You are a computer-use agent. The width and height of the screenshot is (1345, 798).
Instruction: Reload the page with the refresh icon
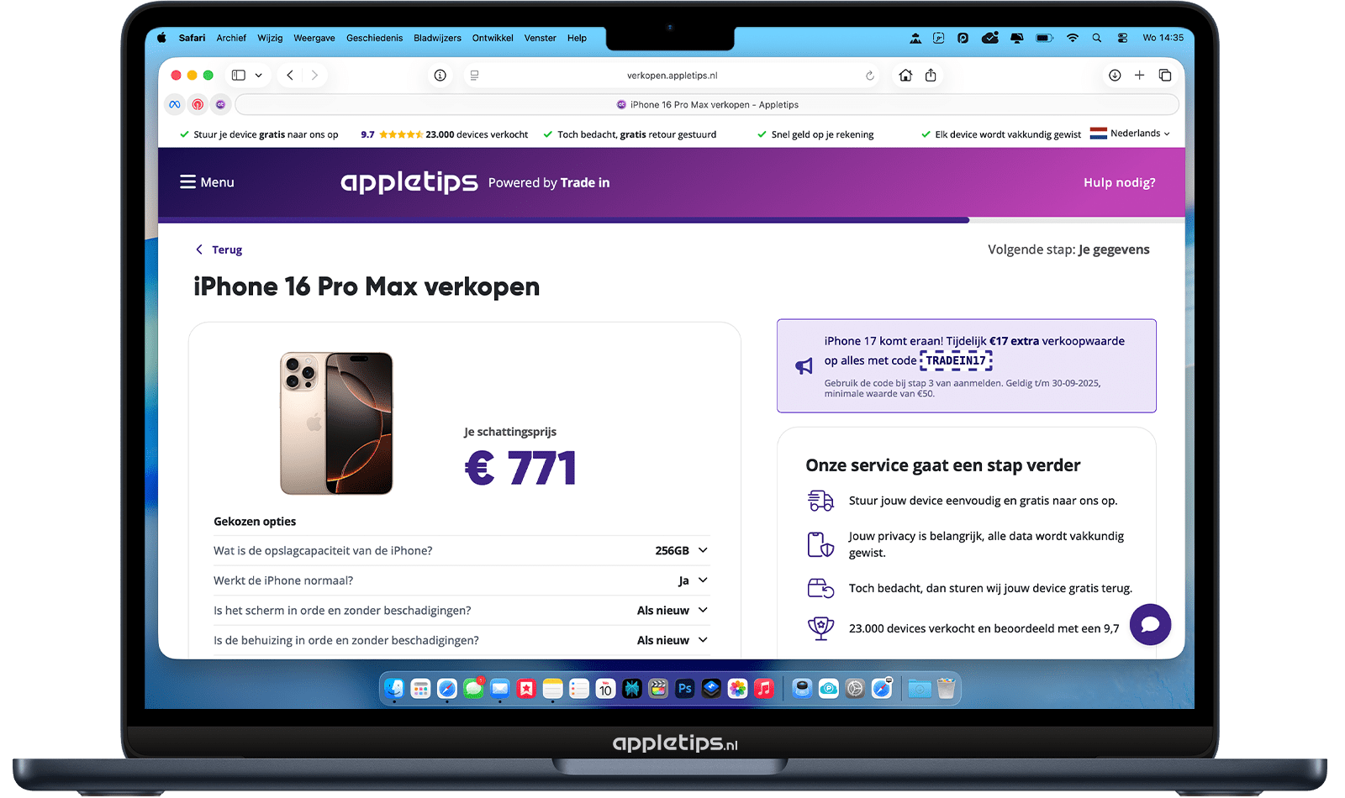tap(870, 76)
